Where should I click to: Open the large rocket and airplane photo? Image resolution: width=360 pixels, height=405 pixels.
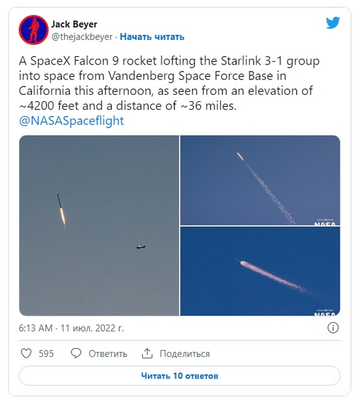coord(99,226)
